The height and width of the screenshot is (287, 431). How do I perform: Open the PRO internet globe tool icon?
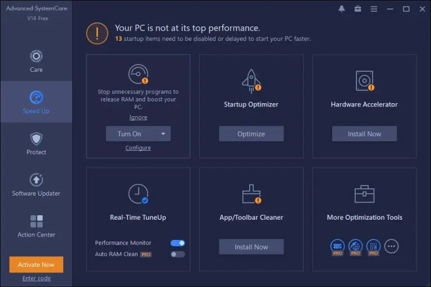(x=355, y=247)
